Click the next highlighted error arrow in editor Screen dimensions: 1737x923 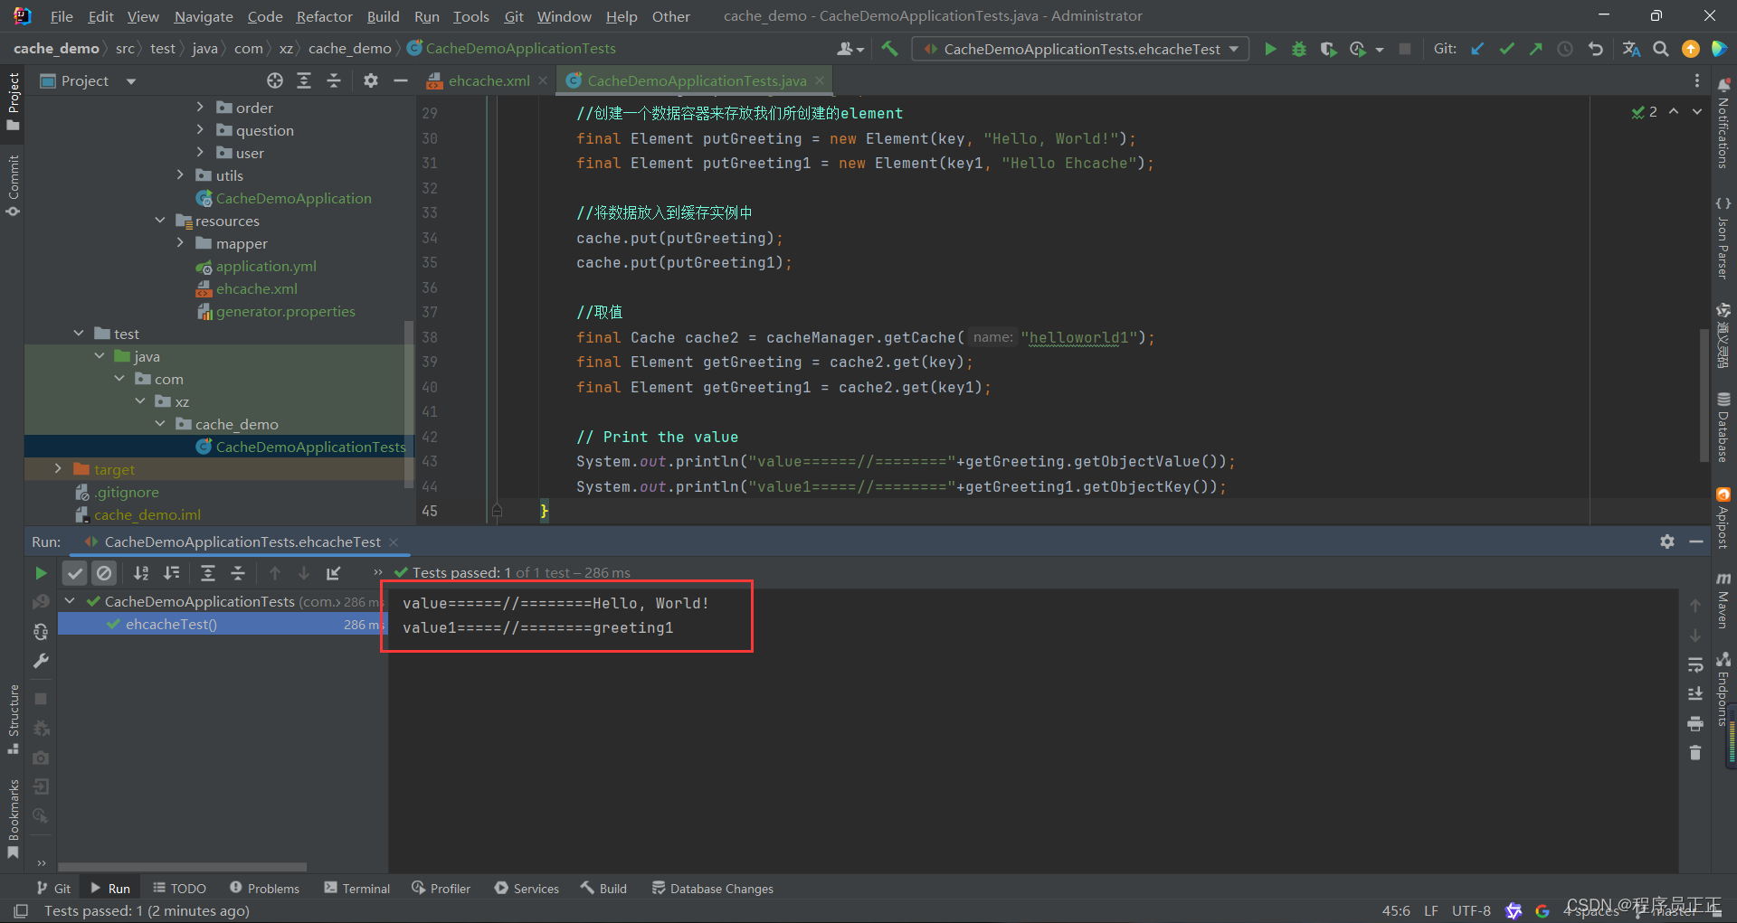[x=1697, y=111]
